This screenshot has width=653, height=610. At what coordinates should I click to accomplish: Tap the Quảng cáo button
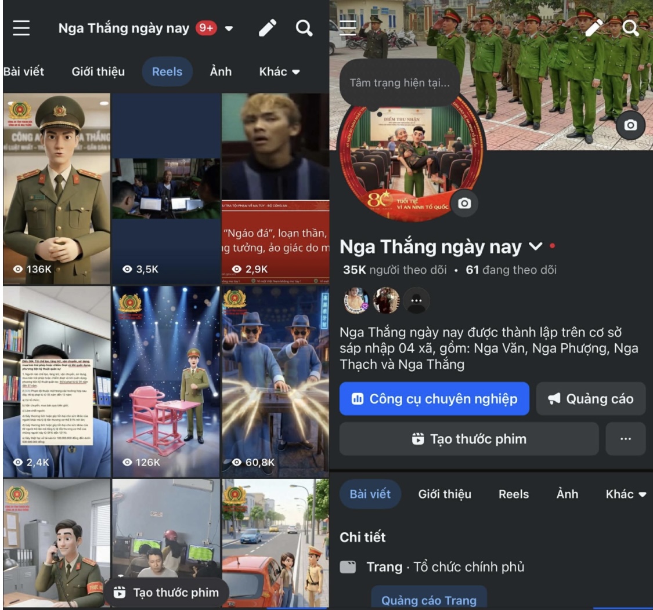coord(590,398)
